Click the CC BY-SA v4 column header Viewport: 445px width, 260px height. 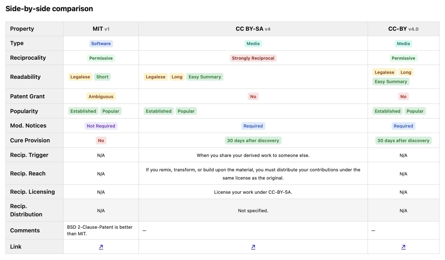253,29
